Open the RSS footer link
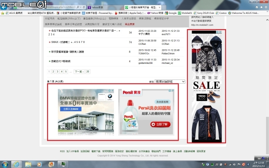269x168 pixels. click(62, 151)
